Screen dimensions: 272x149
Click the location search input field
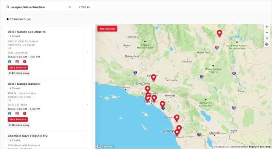(x=39, y=7)
